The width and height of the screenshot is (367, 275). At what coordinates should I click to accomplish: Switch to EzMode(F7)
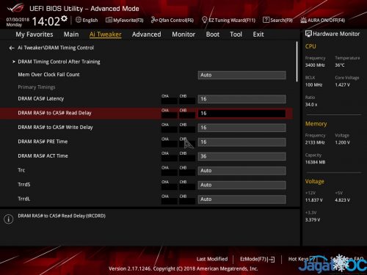(257, 259)
